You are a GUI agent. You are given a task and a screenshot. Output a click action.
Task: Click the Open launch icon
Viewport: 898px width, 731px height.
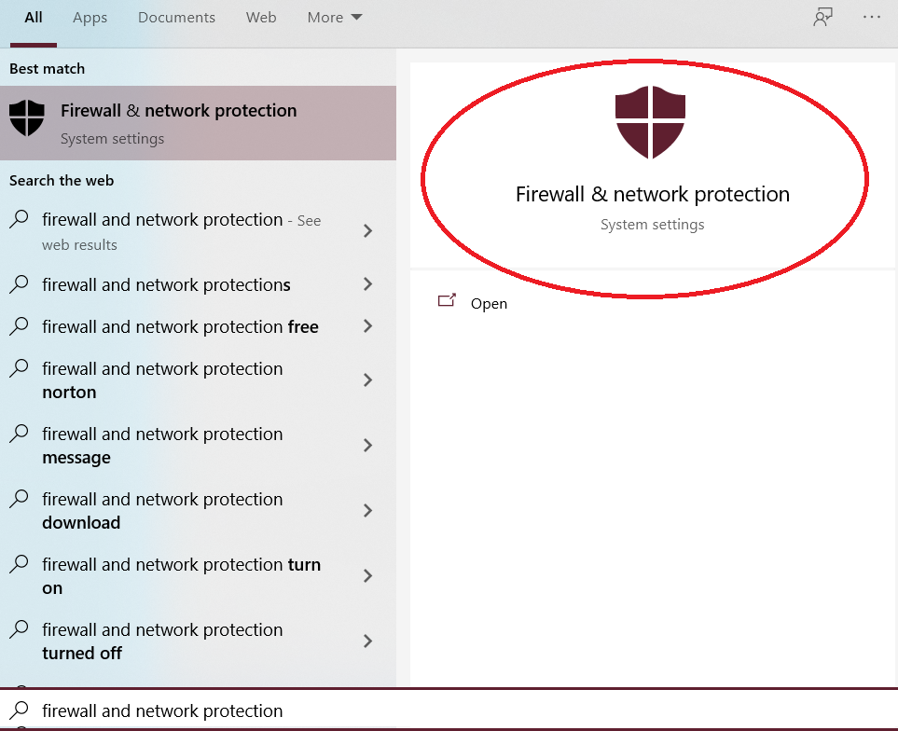pos(448,301)
